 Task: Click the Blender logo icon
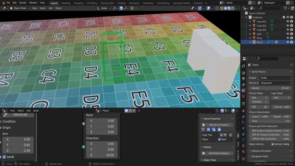click(3, 3)
